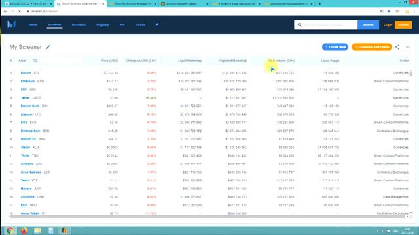This screenshot has width=419, height=235.
Task: Sort by Reported Marketcap column header
Action: click(x=233, y=61)
